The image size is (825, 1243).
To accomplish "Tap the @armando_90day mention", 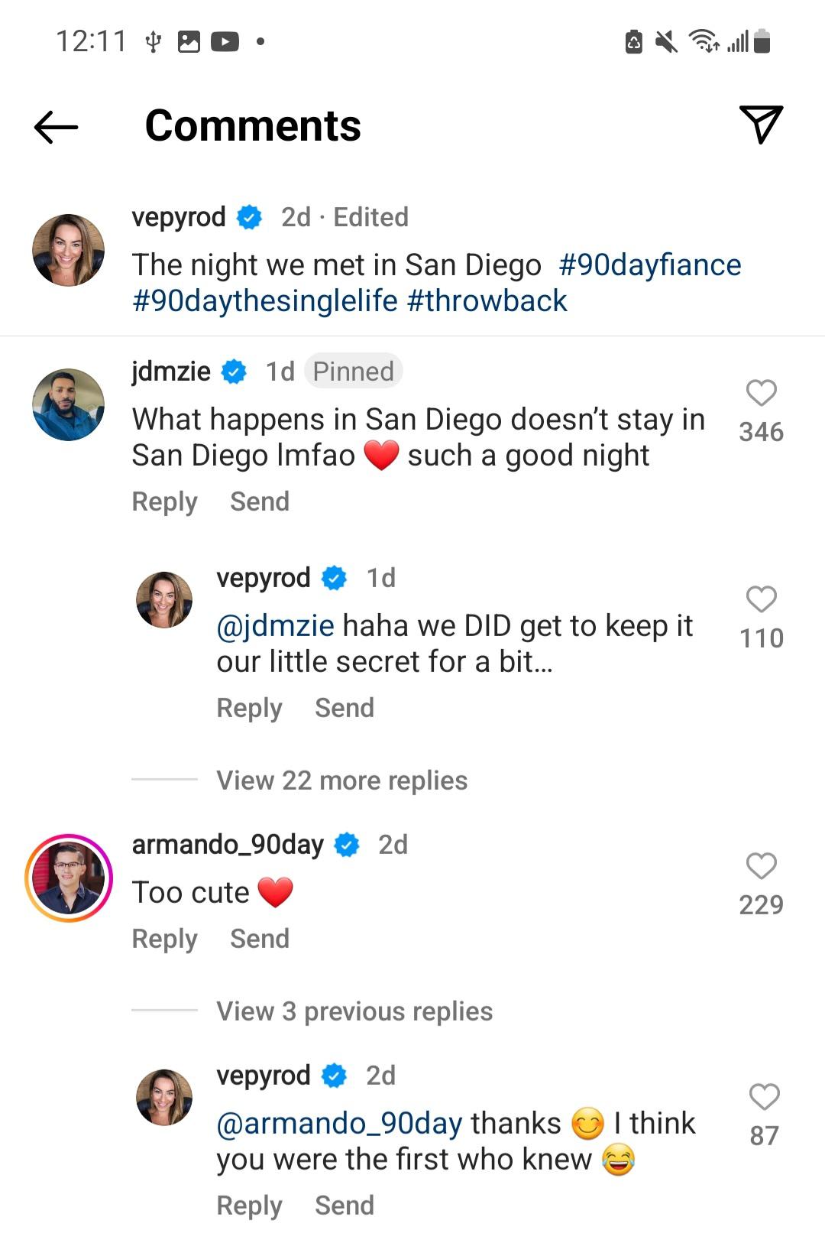I will pyautogui.click(x=339, y=1124).
